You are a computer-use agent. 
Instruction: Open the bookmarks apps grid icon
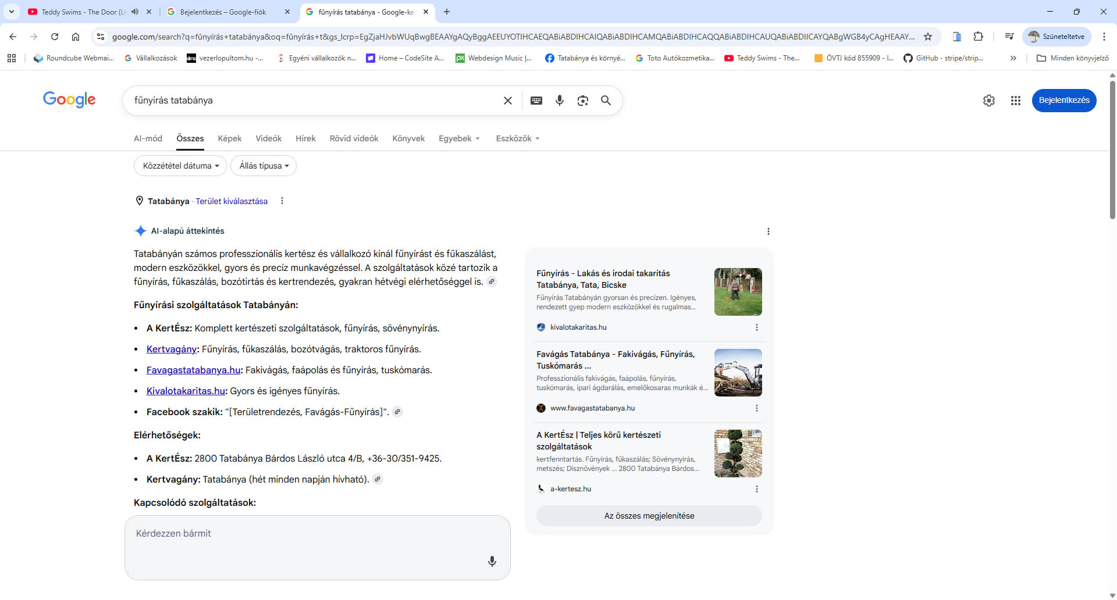[12, 58]
